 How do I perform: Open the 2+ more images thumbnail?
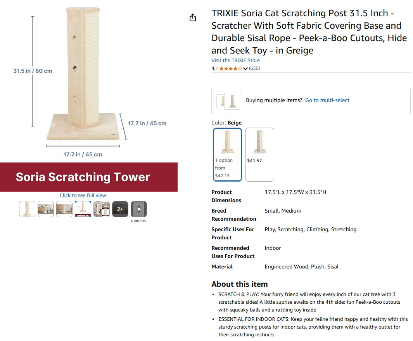(x=120, y=209)
